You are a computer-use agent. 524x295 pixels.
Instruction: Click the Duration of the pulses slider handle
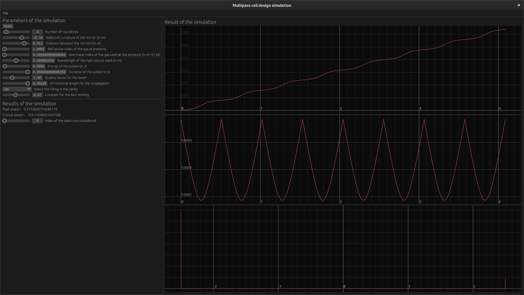(28, 72)
